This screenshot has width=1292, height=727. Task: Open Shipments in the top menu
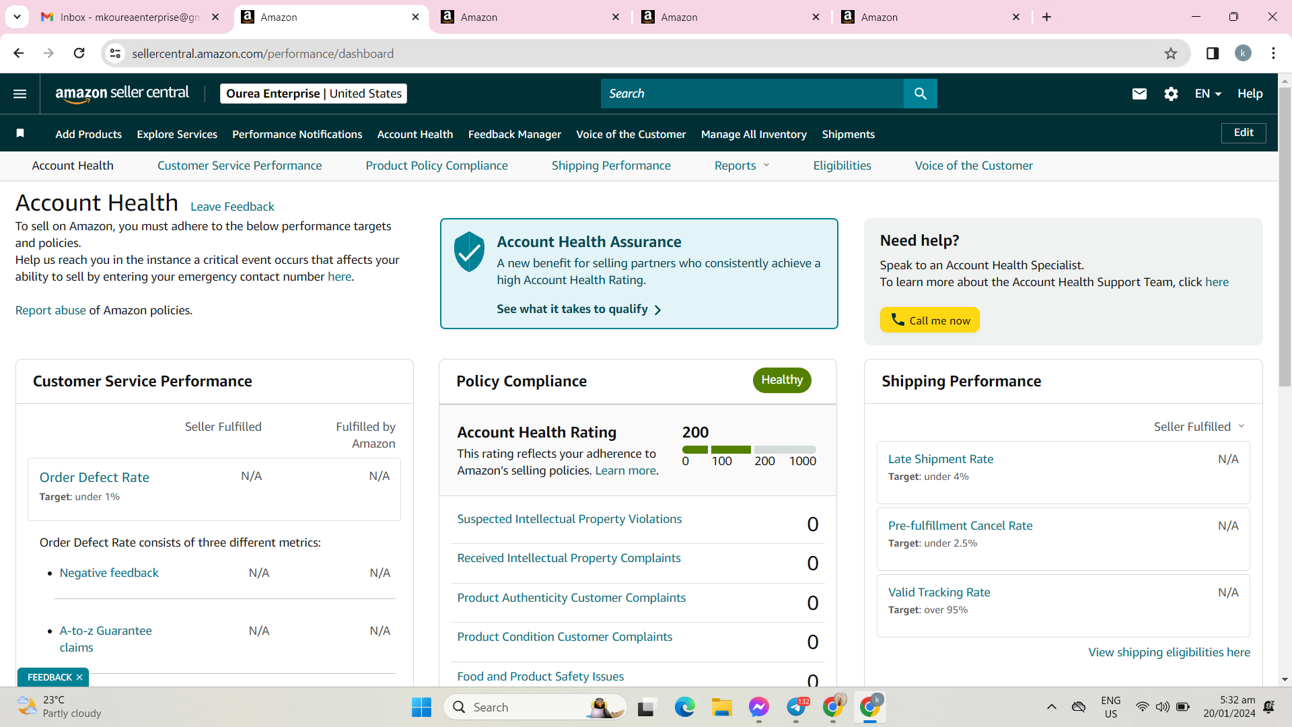point(849,134)
